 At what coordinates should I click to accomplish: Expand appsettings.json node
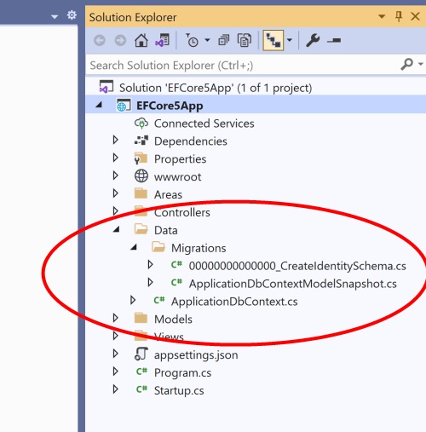coord(115,354)
